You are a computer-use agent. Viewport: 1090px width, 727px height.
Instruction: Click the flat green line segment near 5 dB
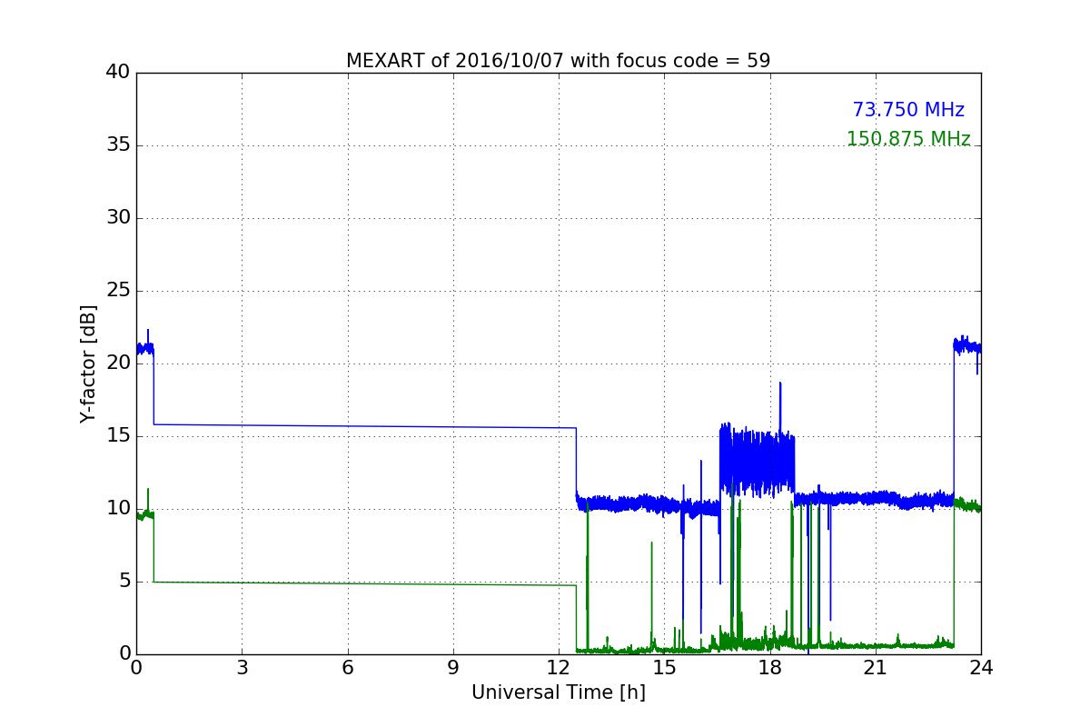pos(364,583)
